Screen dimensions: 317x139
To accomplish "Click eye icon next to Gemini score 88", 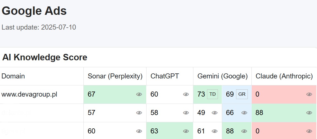I will (244, 131).
